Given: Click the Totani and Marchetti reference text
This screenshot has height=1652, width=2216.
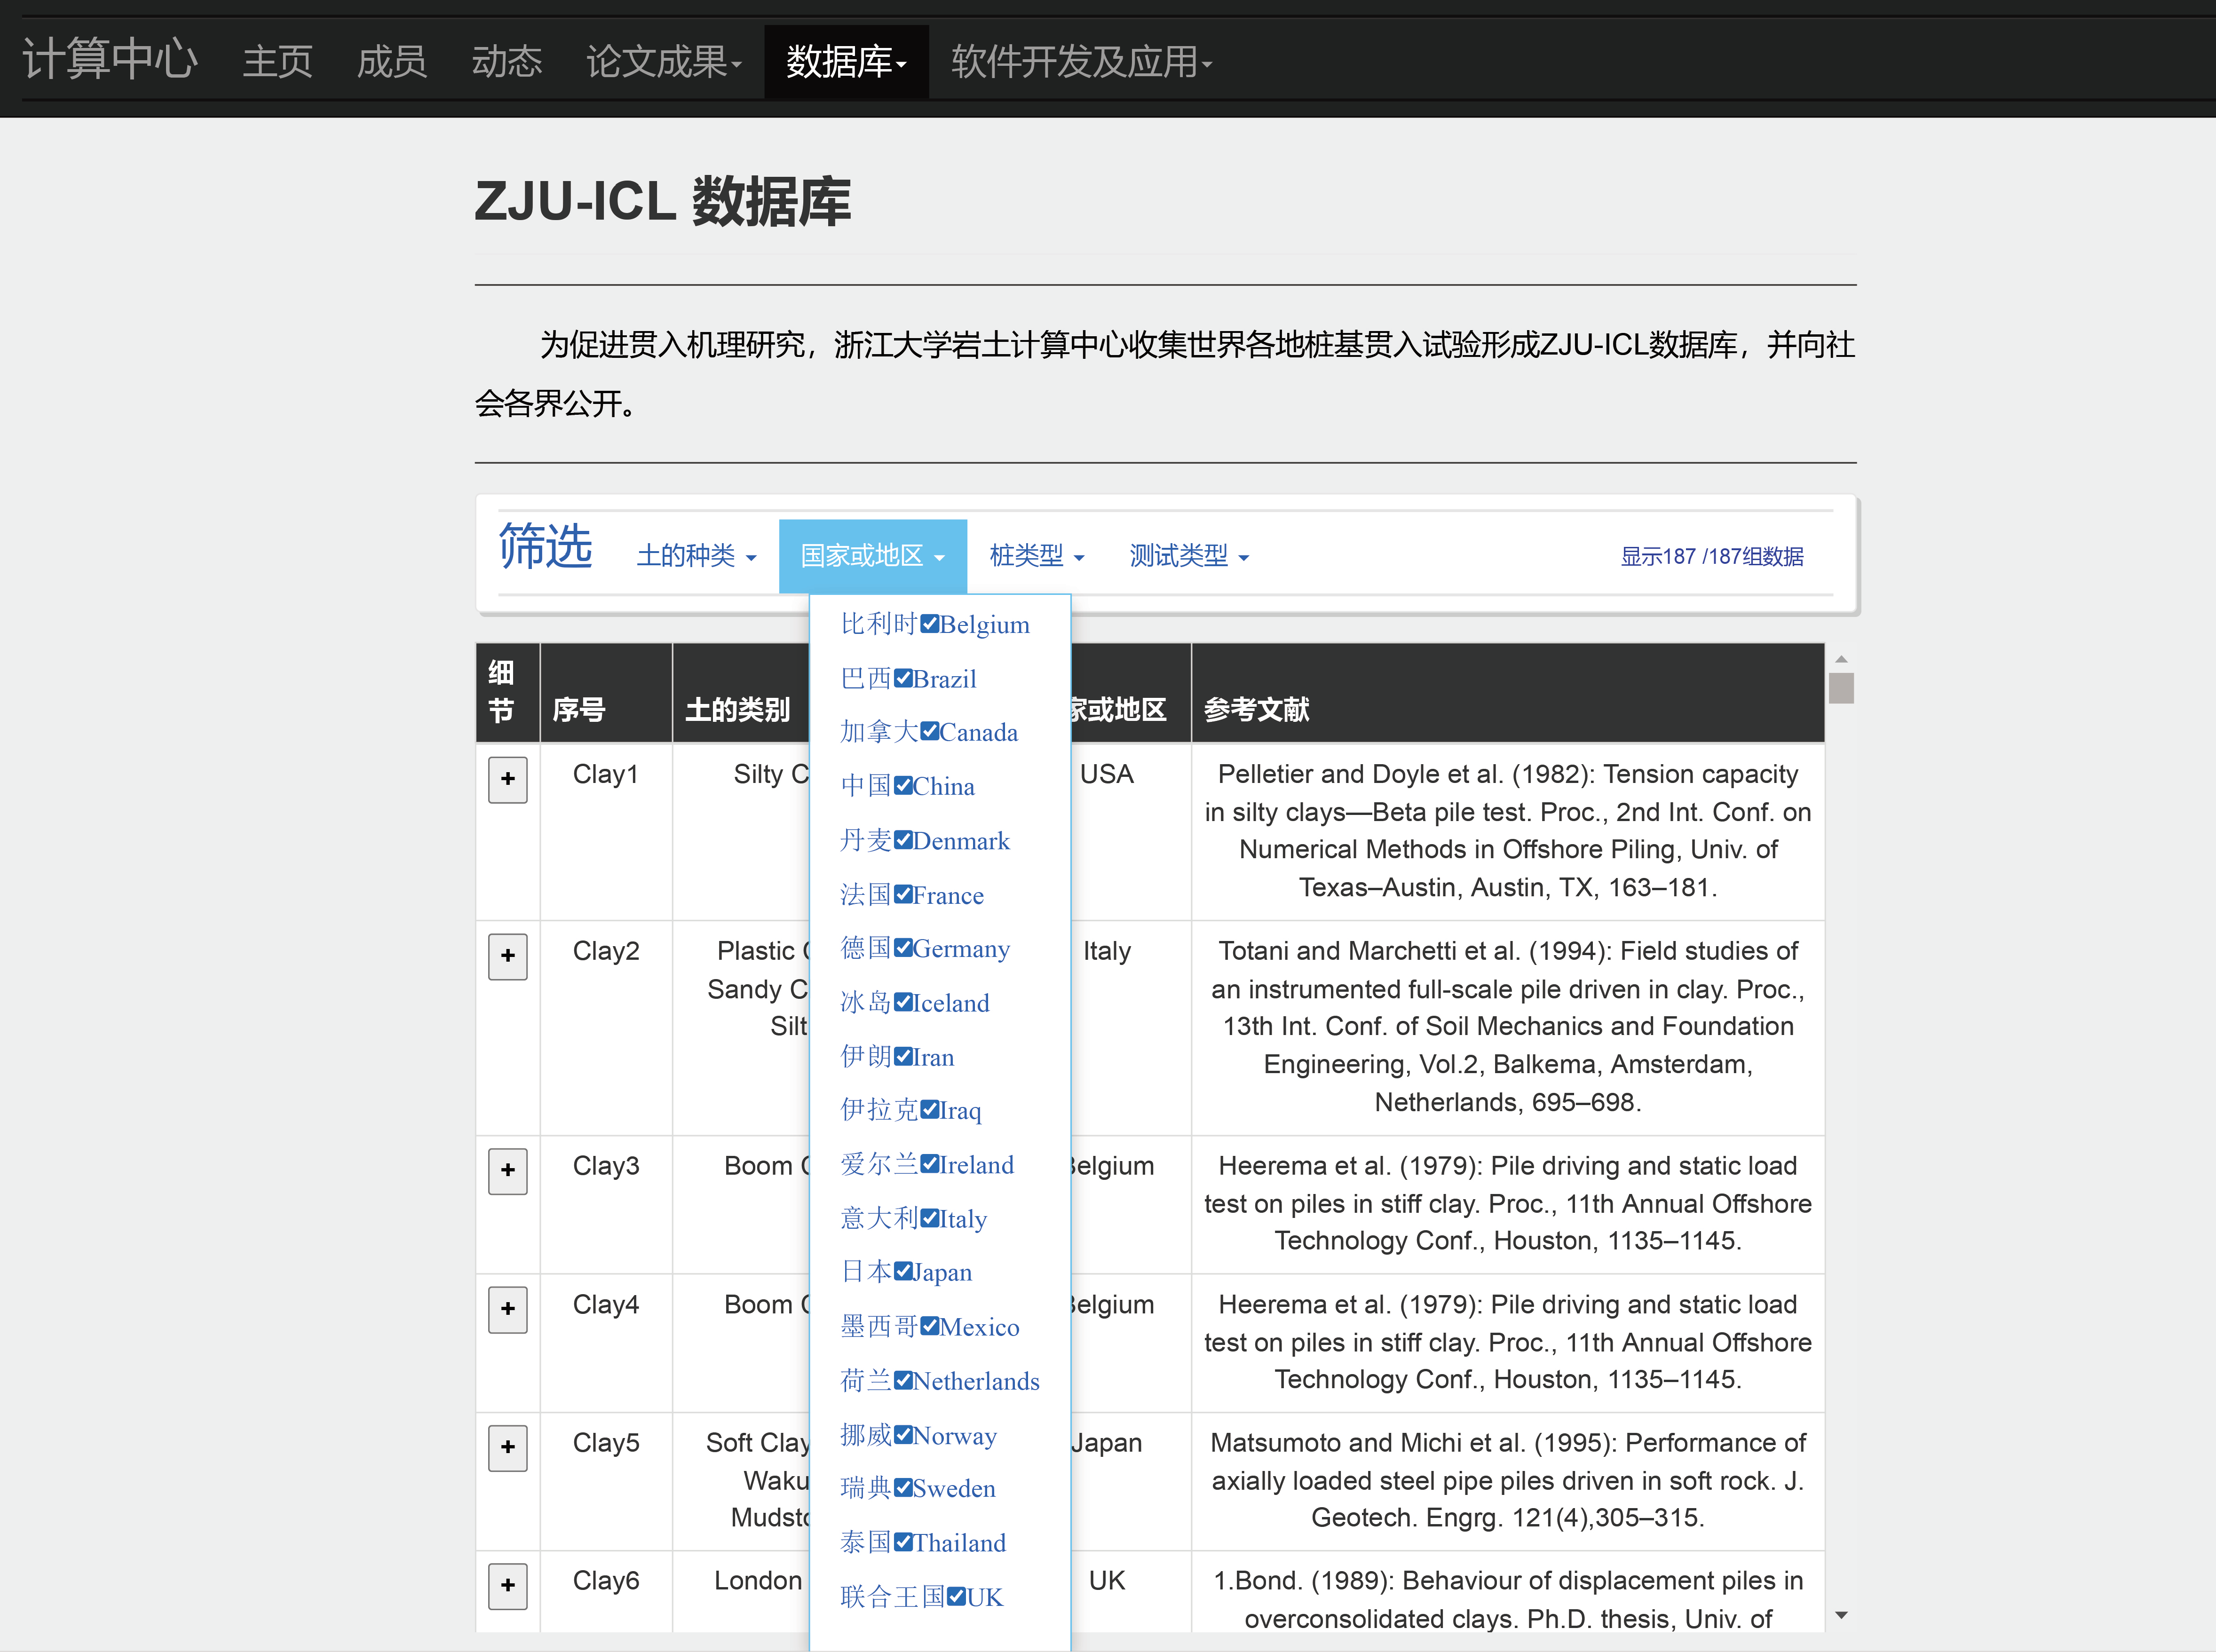Looking at the screenshot, I should tap(1508, 1026).
